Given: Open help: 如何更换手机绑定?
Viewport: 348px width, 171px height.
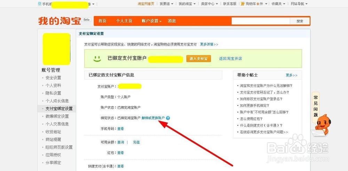Looking at the screenshot, I should (255, 106).
